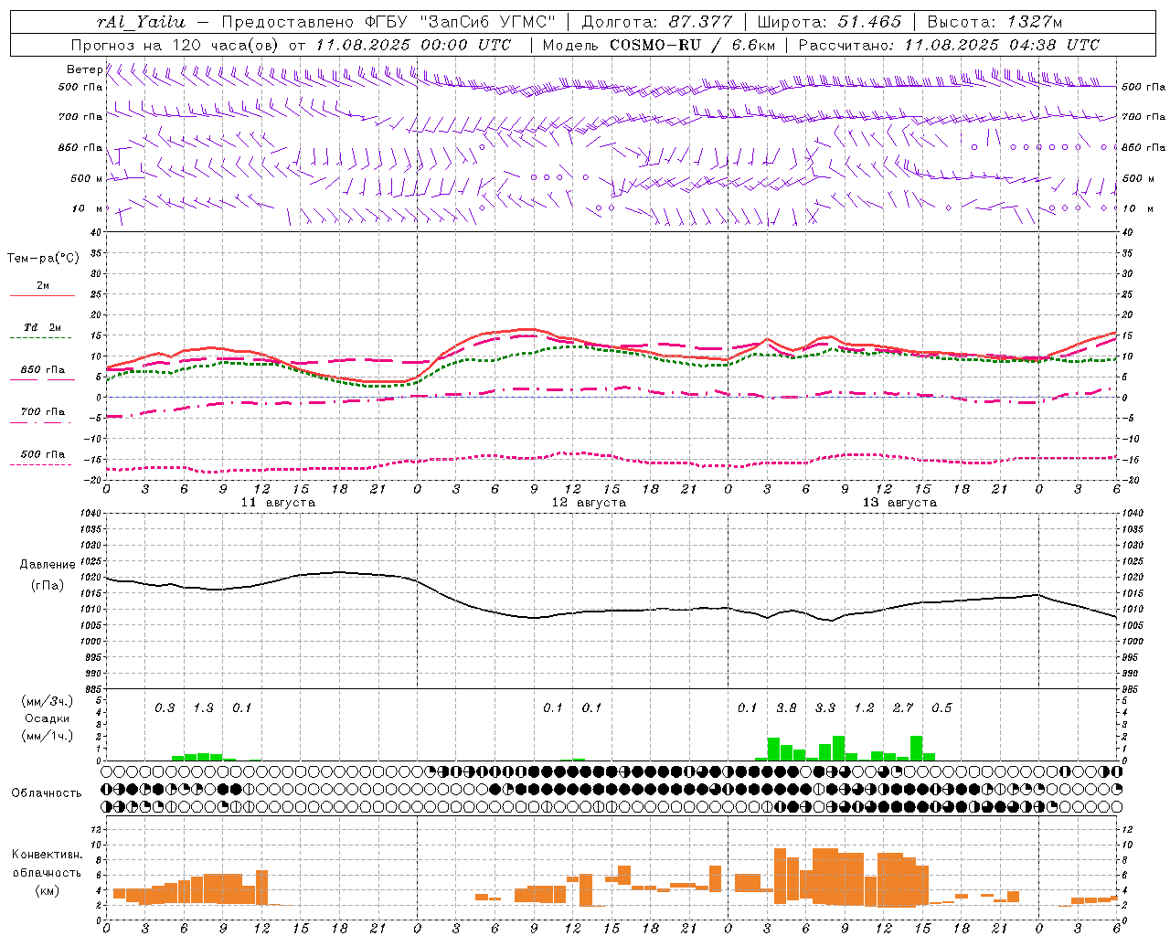Click the Осадки precipitation label

(47, 718)
